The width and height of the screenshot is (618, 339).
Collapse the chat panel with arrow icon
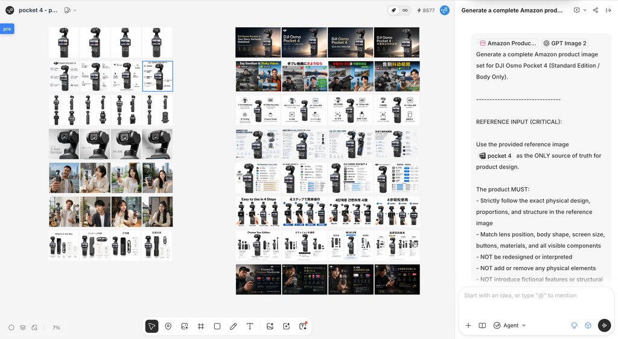pos(608,10)
